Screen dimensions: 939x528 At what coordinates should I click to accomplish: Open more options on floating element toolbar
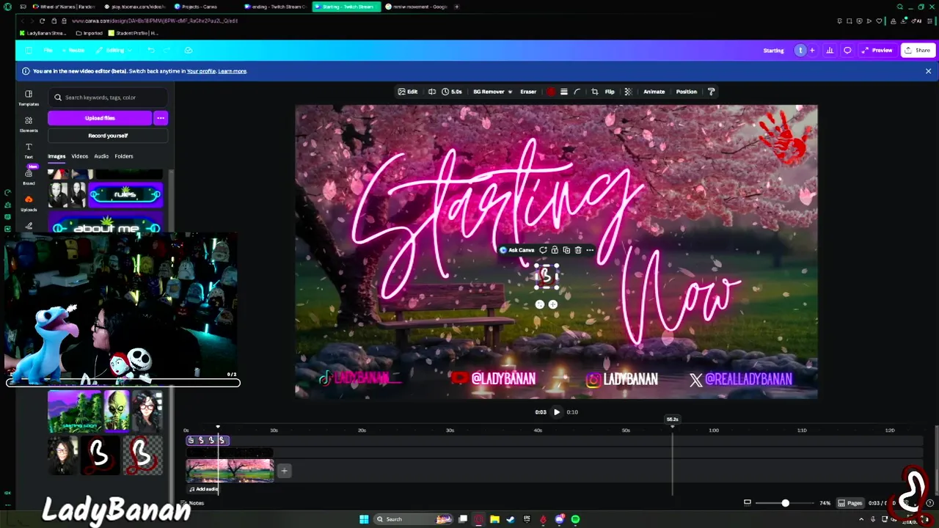pos(590,250)
